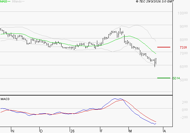
Task: Click the 7000 price axis label
Action: click(x=184, y=53)
